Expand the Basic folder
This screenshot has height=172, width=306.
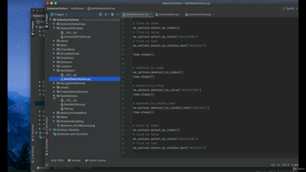[x=54, y=45]
